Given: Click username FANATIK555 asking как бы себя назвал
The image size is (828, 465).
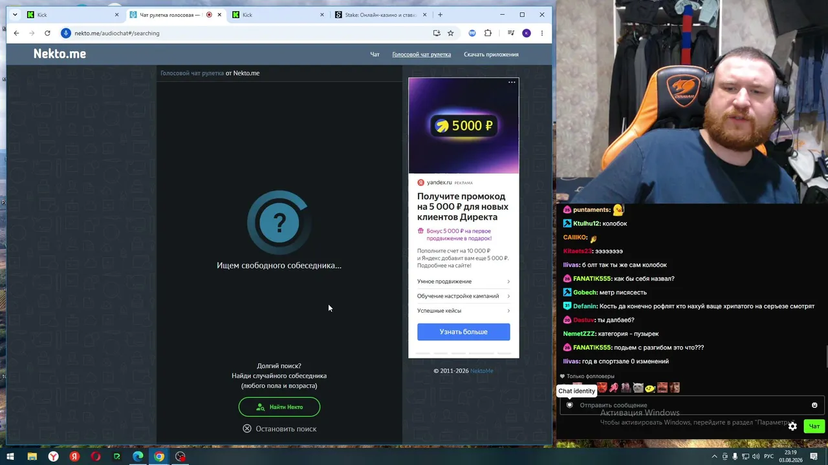Looking at the screenshot, I should click(592, 279).
